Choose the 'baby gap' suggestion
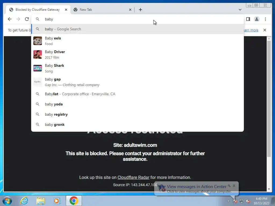 coord(137,82)
